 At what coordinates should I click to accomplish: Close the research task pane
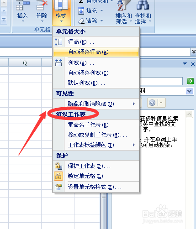pos(193,64)
